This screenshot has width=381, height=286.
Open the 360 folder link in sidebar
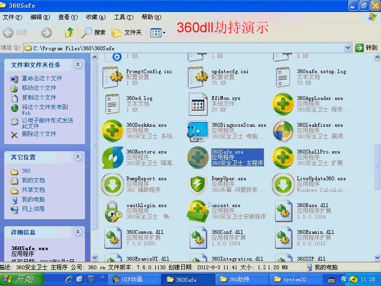click(26, 171)
